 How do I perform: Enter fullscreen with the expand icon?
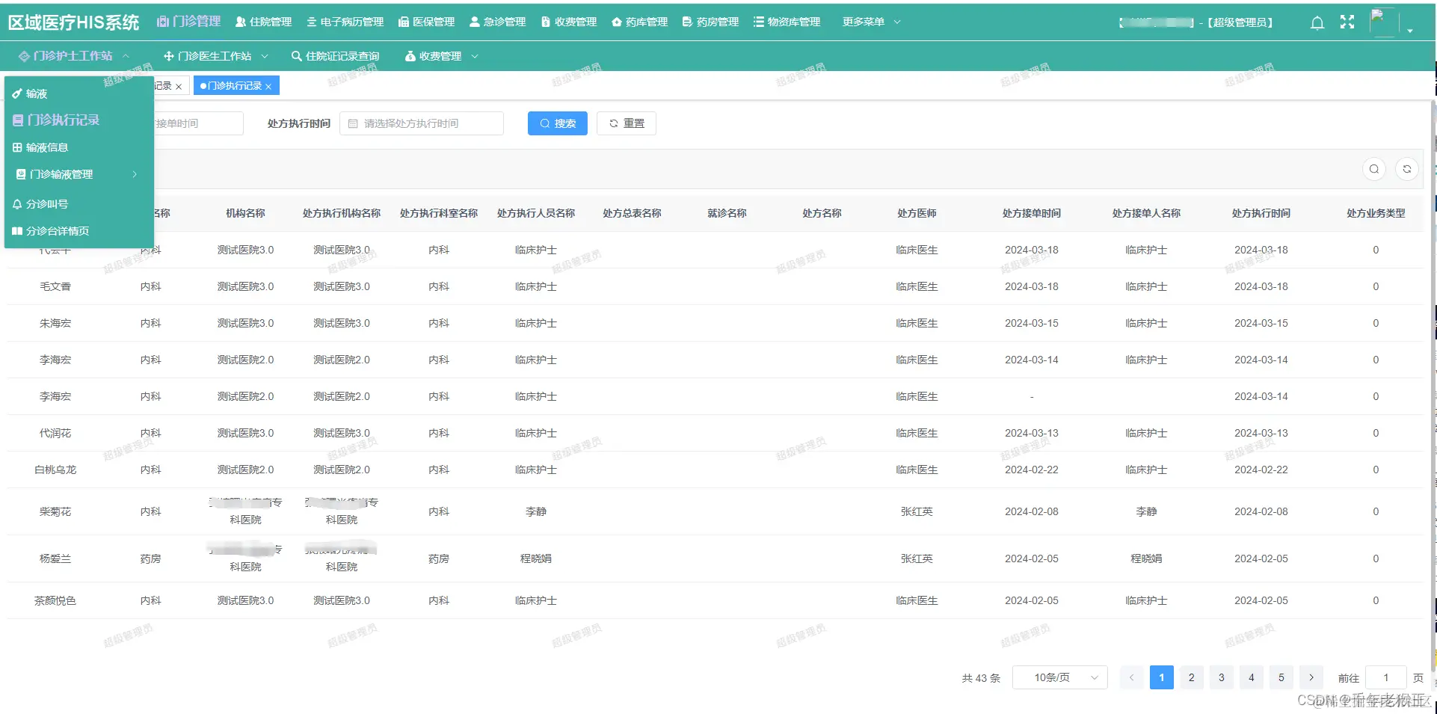pyautogui.click(x=1347, y=22)
